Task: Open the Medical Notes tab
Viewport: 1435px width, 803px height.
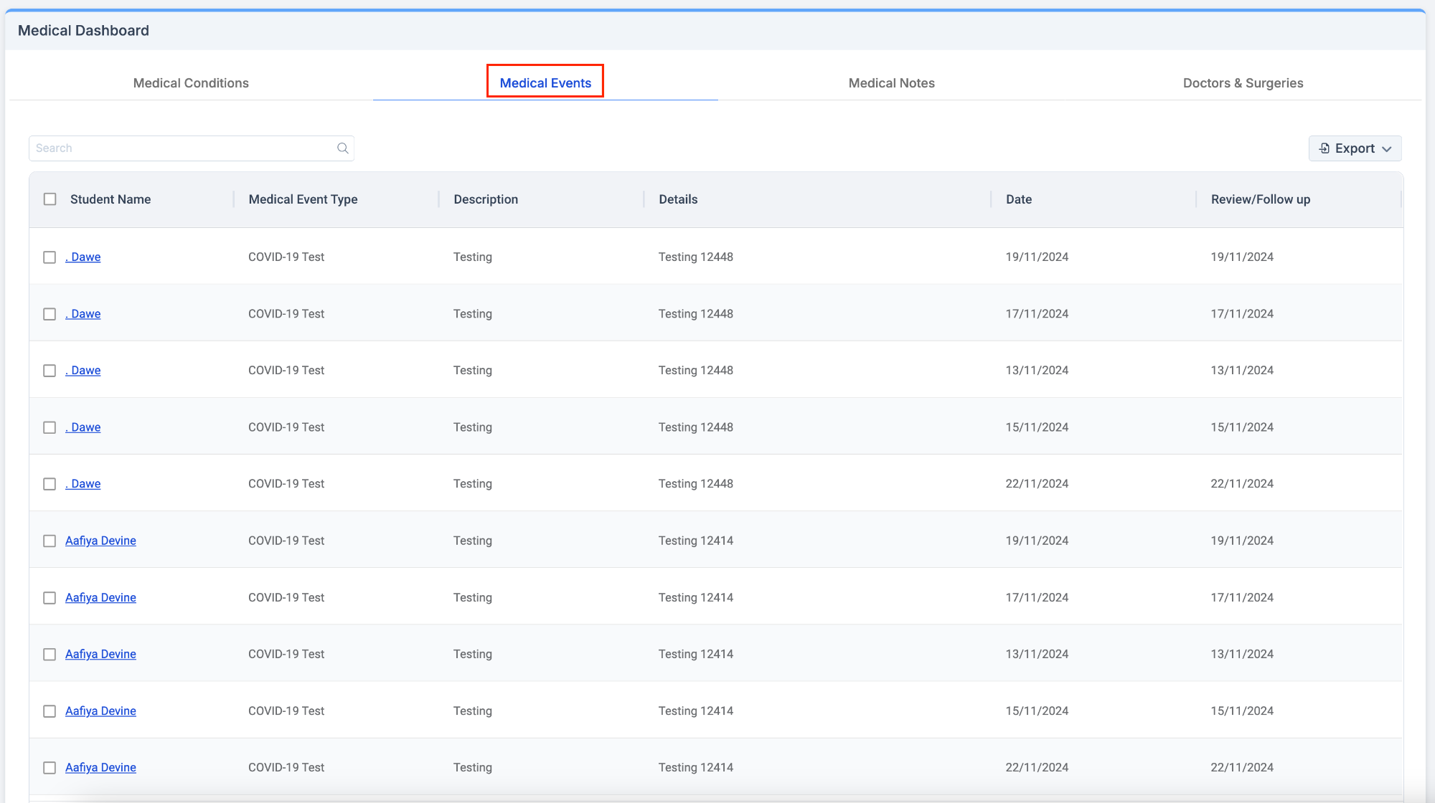Action: click(891, 83)
